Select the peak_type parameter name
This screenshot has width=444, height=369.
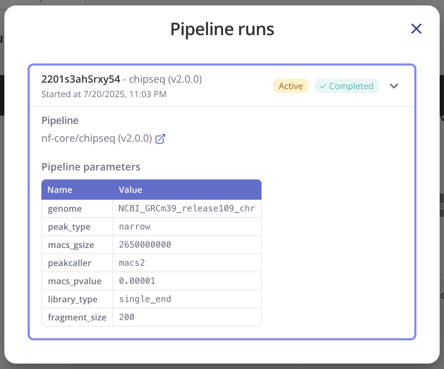69,227
